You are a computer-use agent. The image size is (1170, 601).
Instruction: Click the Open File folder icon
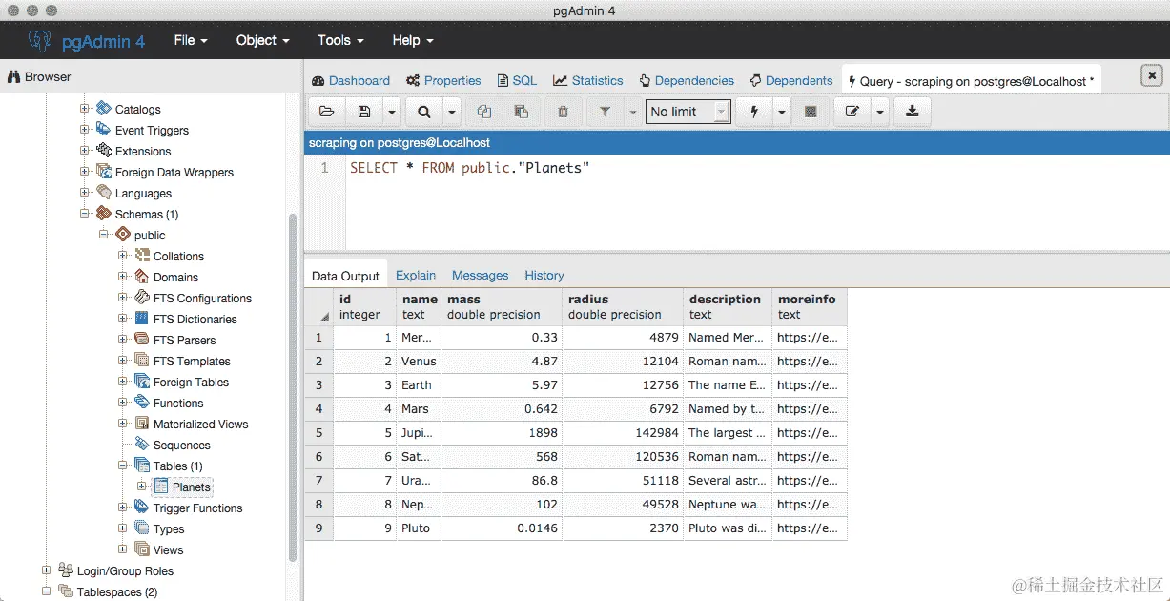pyautogui.click(x=327, y=112)
